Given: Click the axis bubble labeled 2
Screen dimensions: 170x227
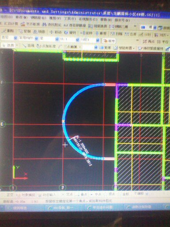Looking at the screenshot, I should [x=62, y=188].
